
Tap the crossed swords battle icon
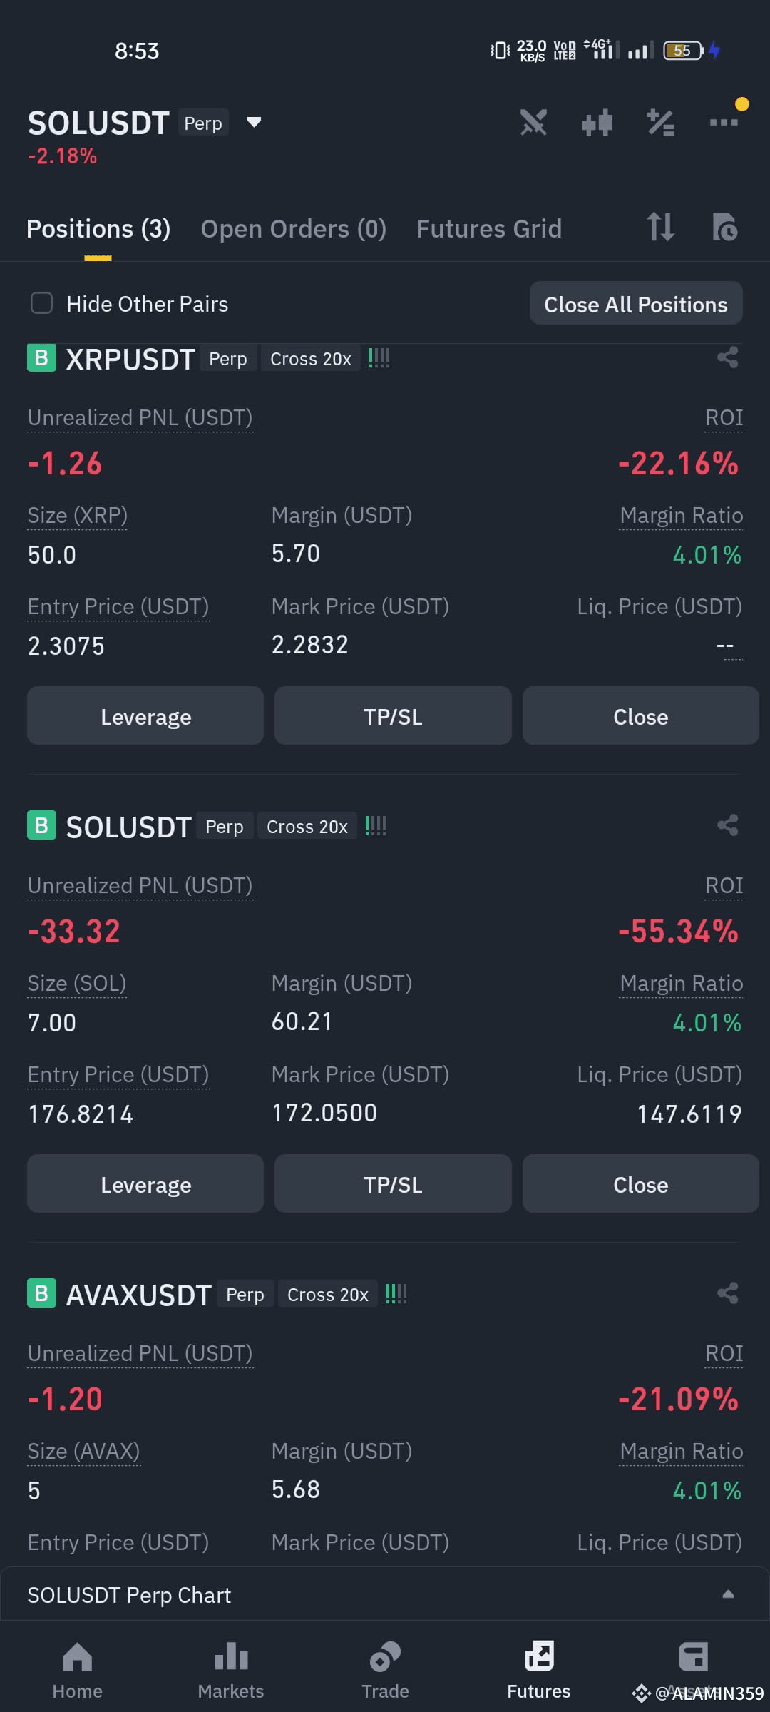point(533,123)
